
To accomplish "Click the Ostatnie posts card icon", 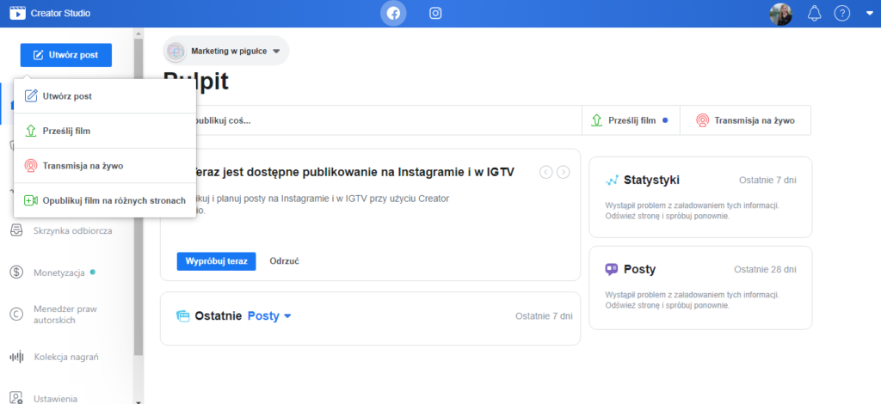I will click(183, 316).
